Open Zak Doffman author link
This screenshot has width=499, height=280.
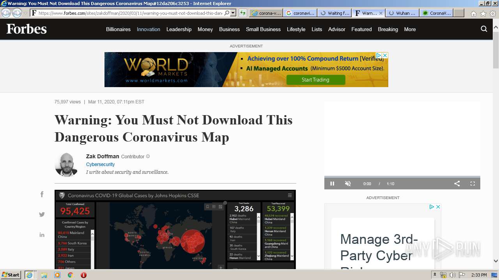[x=103, y=156]
